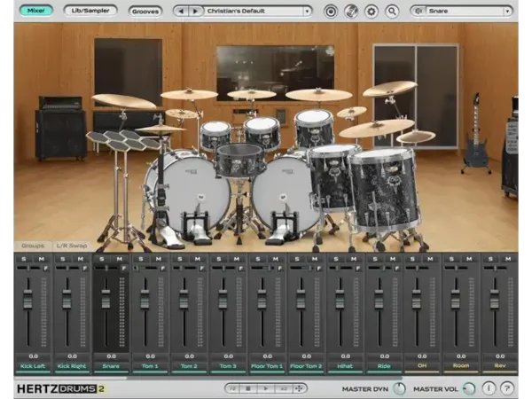Click the F button on Tom 3
The width and height of the screenshot is (532, 399).
tap(241, 269)
